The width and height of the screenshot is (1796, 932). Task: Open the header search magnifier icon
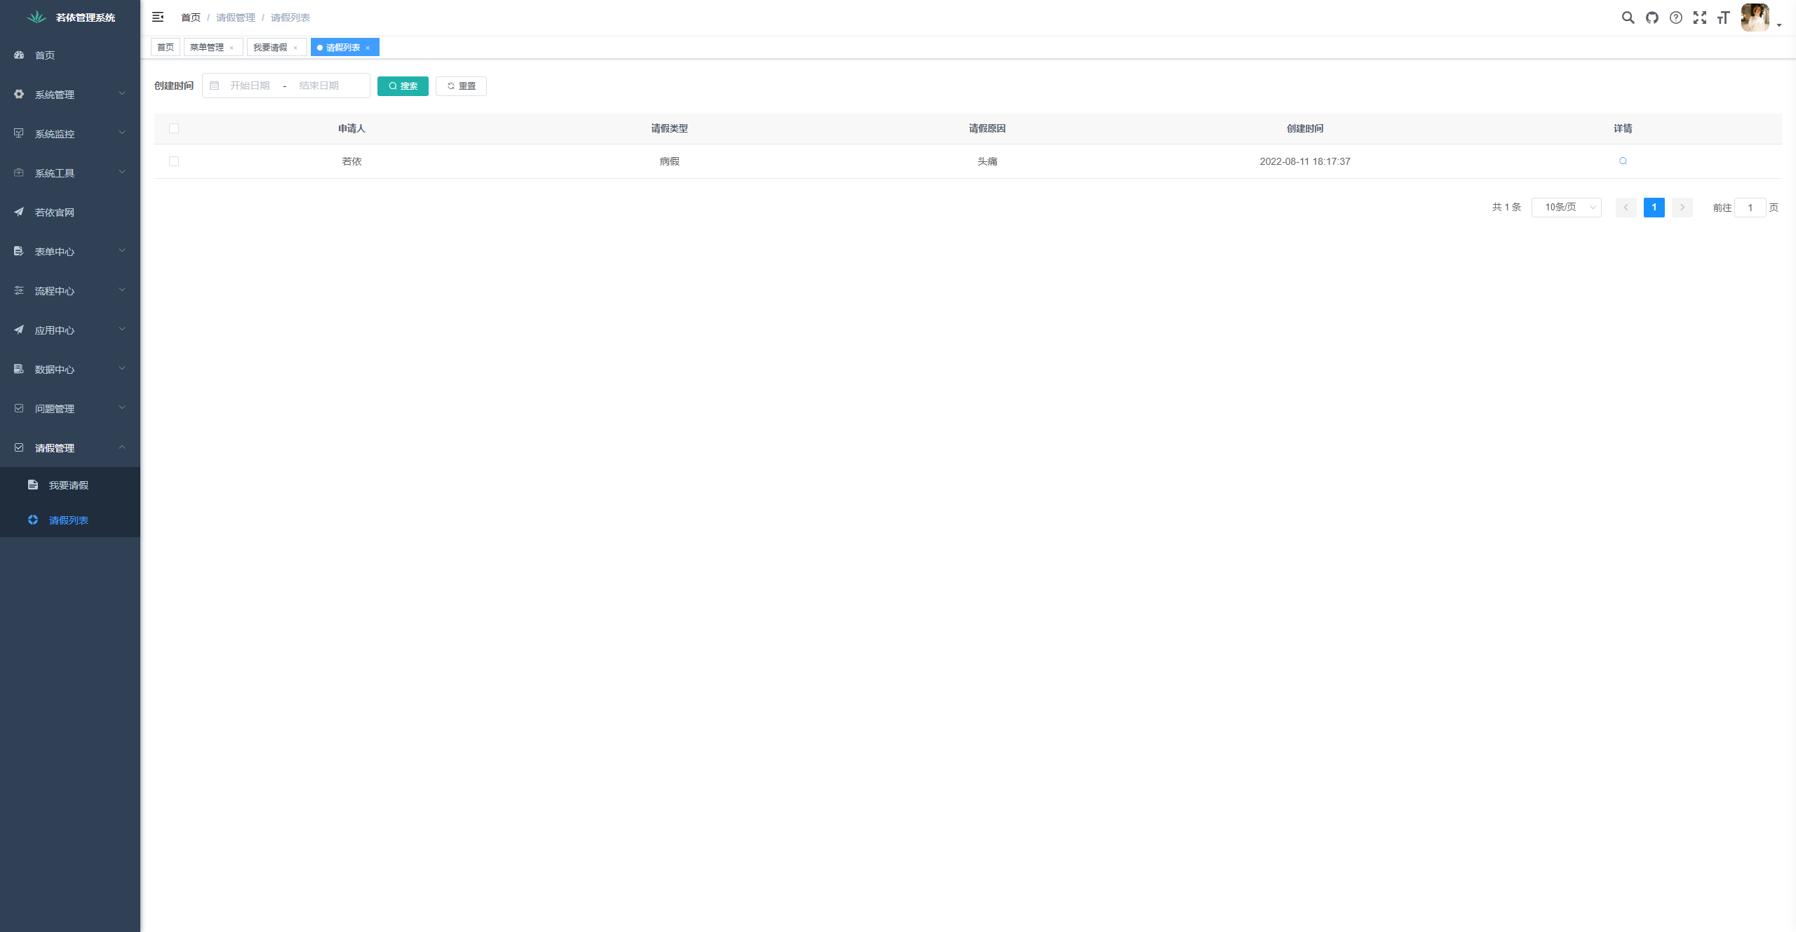[1628, 18]
